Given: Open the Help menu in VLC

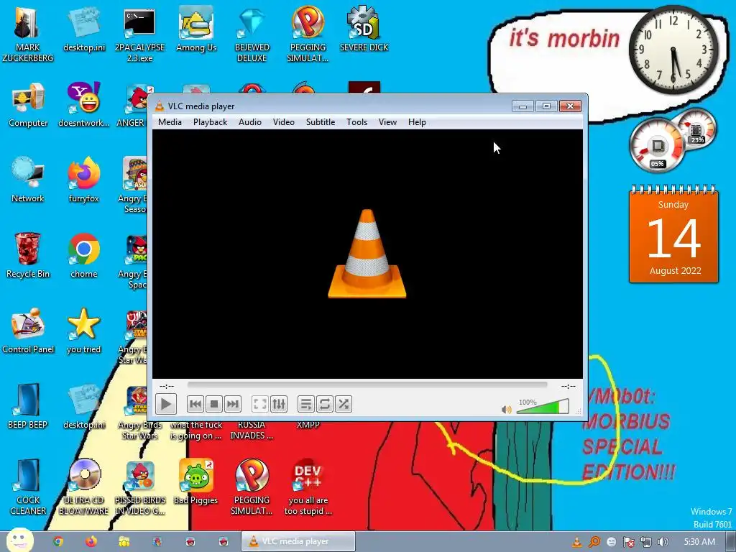Looking at the screenshot, I should click(x=417, y=122).
